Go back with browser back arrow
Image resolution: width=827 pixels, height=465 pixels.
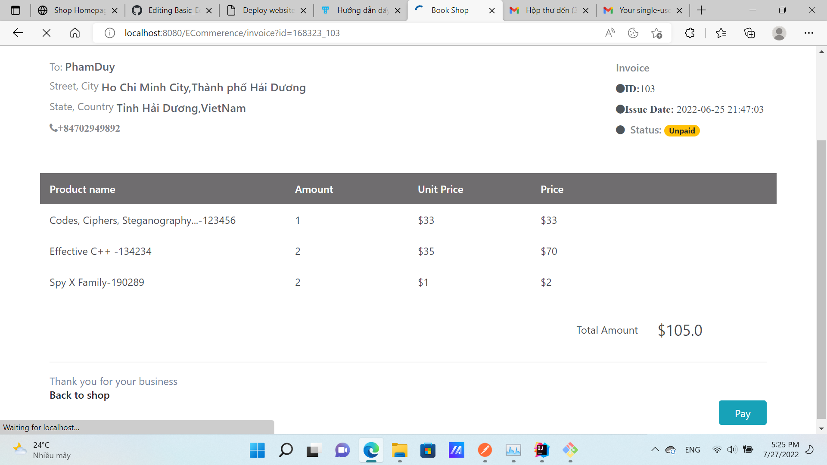tap(18, 33)
